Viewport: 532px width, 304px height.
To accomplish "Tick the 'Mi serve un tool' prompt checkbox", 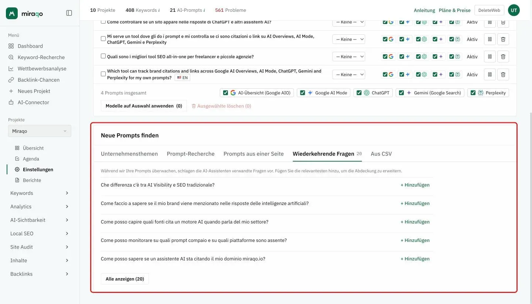I will coord(103,38).
